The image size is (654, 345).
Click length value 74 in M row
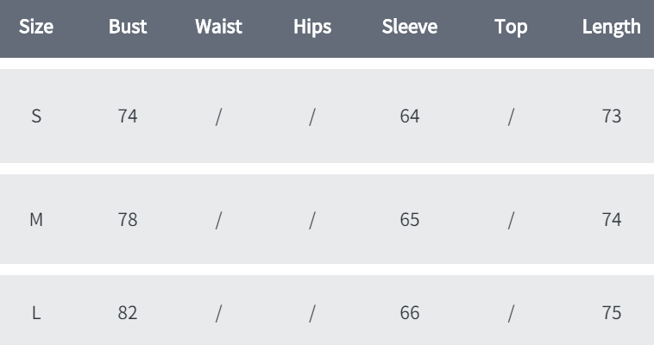coord(612,219)
